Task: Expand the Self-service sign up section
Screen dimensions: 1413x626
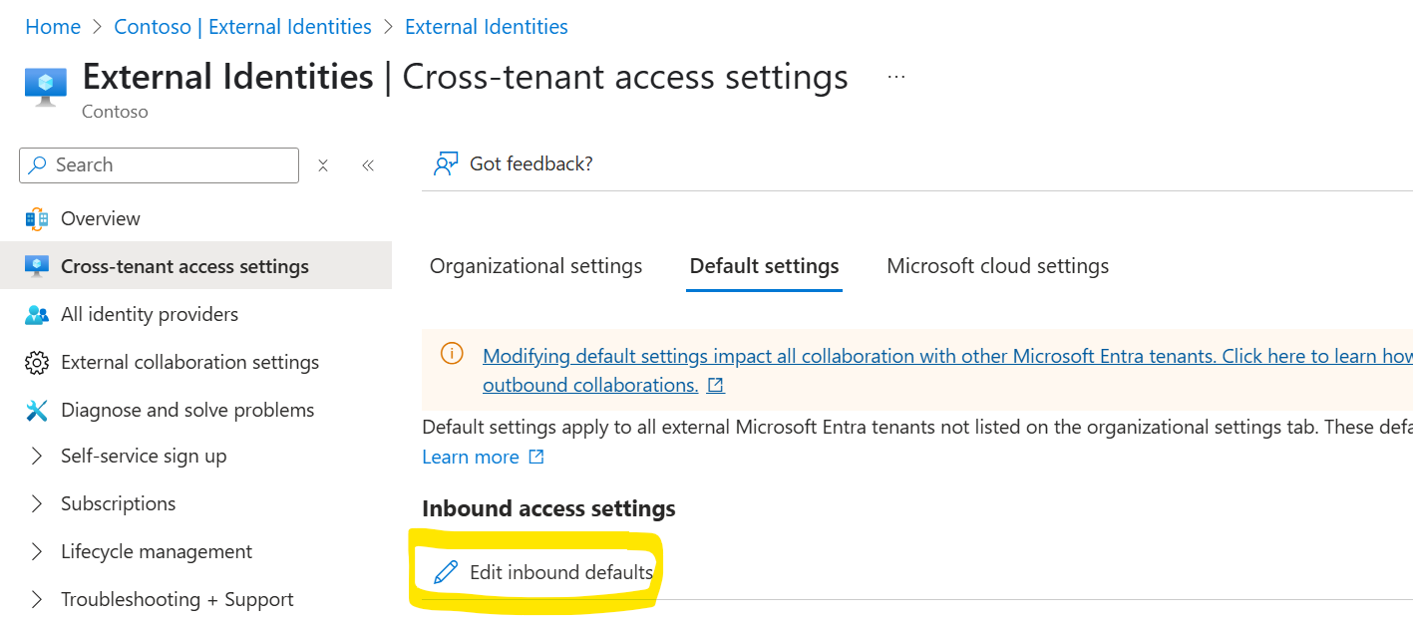Action: coord(38,456)
